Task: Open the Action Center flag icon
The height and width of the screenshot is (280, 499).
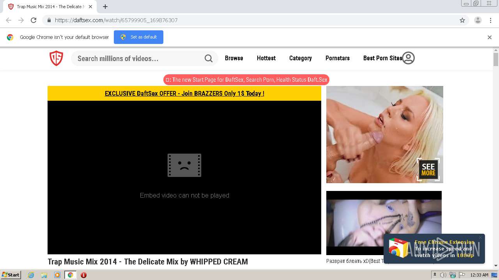Action: (462, 275)
